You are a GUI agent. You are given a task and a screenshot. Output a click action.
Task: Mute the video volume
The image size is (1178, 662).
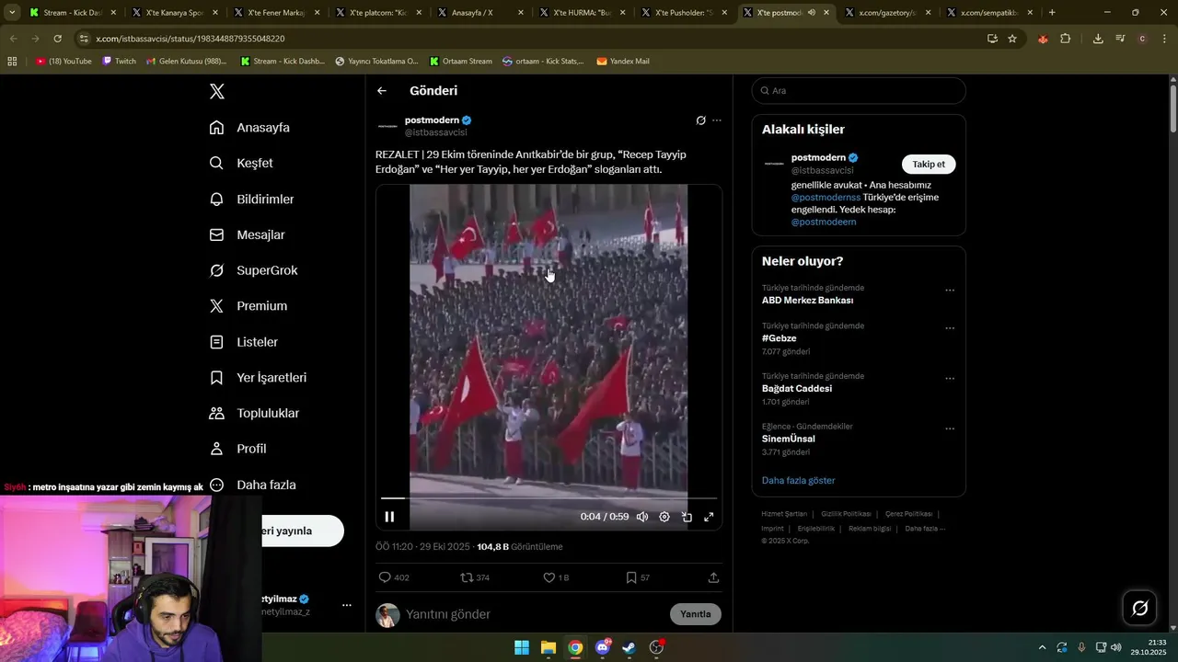(x=642, y=517)
